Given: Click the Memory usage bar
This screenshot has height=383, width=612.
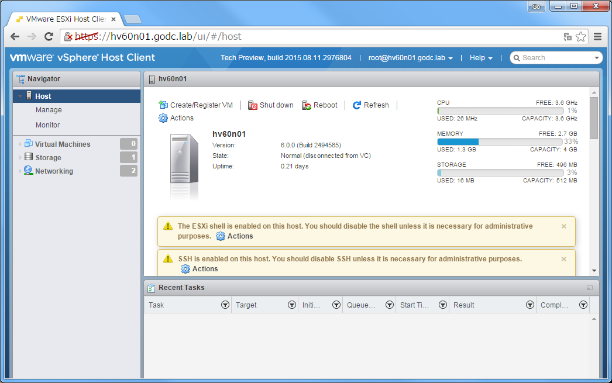Looking at the screenshot, I should [x=500, y=142].
